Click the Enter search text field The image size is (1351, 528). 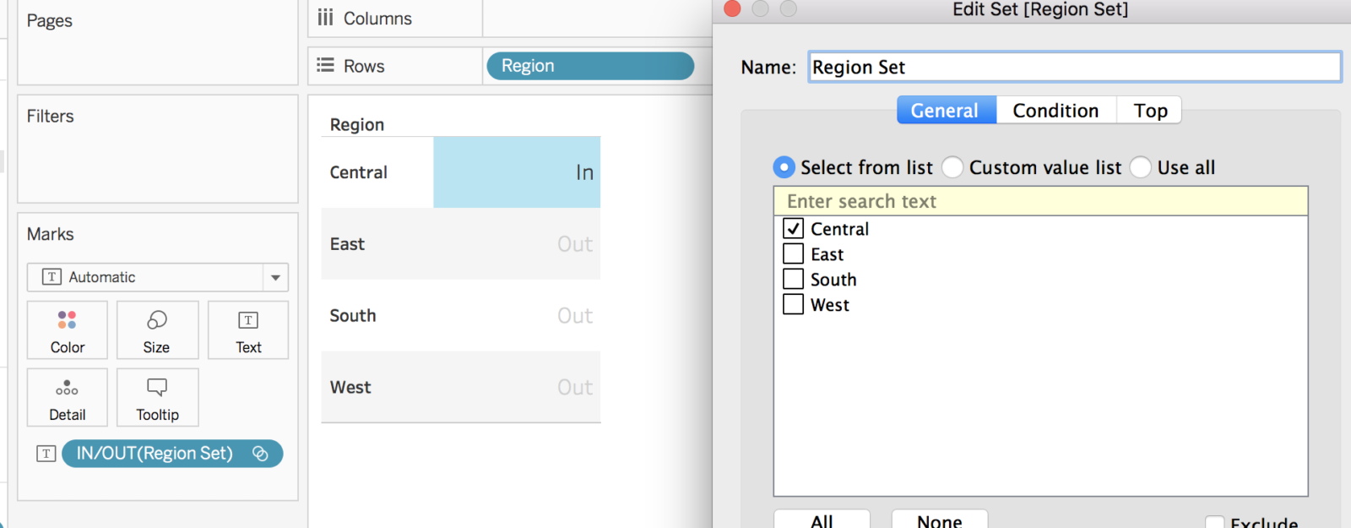1040,201
